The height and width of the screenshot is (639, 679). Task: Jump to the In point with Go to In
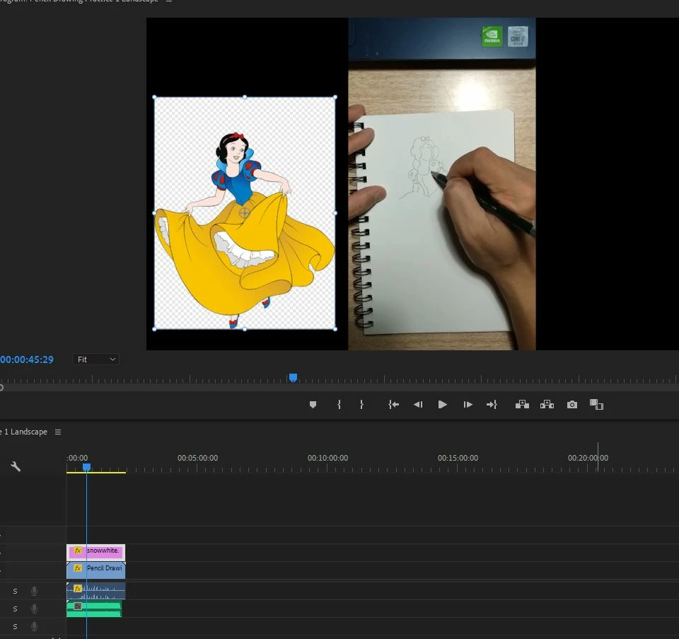393,405
